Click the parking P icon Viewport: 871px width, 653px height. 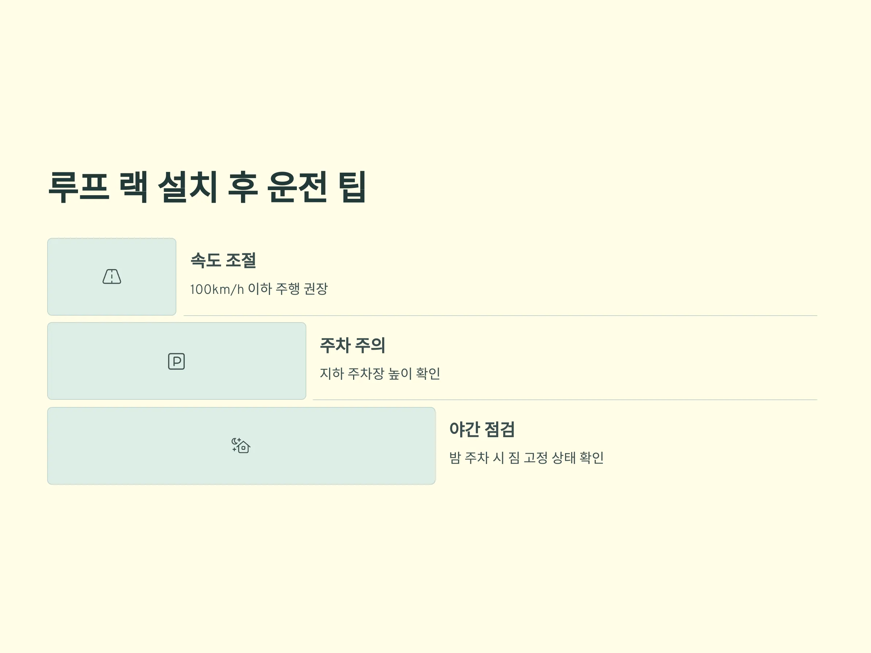point(176,361)
